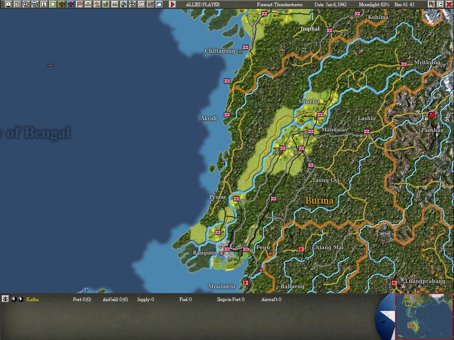This screenshot has width=454, height=340.
Task: Click the crosshair target toolbar icon
Action: pos(133,4)
